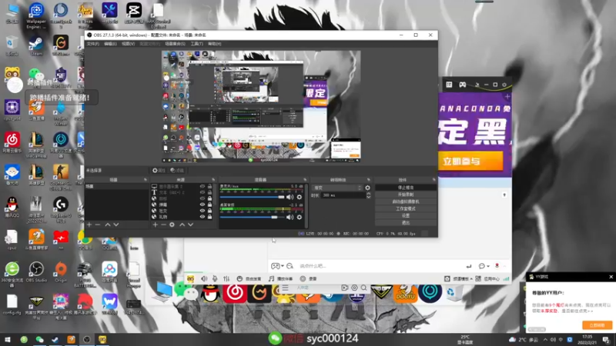Image resolution: width=616 pixels, height=346 pixels.
Task: Toggle visibility eye of 文本 (GDI+) source
Action: (203, 193)
